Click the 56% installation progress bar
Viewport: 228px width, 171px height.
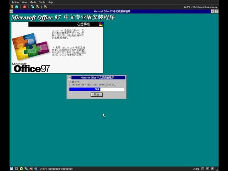[97, 89]
